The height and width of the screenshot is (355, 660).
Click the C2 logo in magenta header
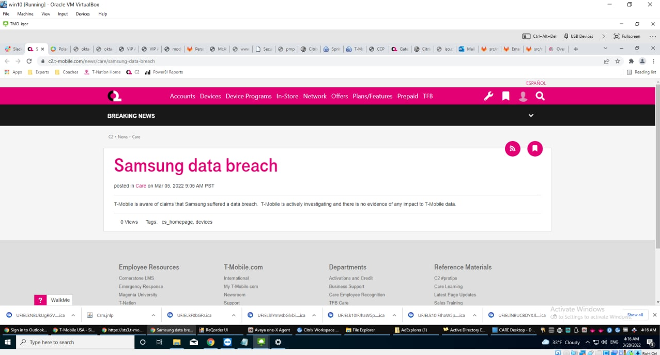114,96
